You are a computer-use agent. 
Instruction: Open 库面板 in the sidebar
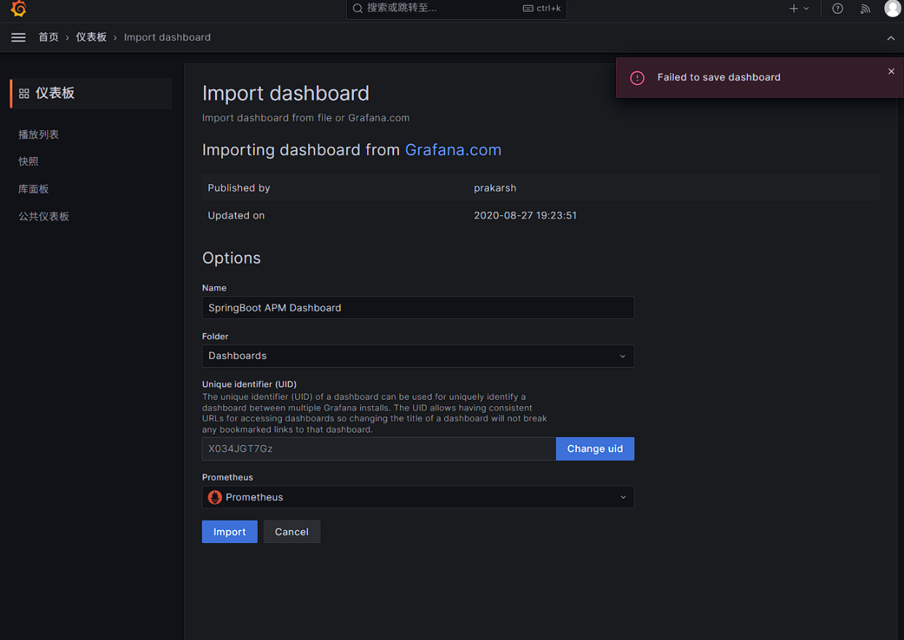pos(34,189)
